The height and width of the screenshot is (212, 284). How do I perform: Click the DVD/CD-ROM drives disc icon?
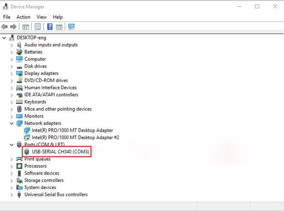pyautogui.click(x=19, y=80)
